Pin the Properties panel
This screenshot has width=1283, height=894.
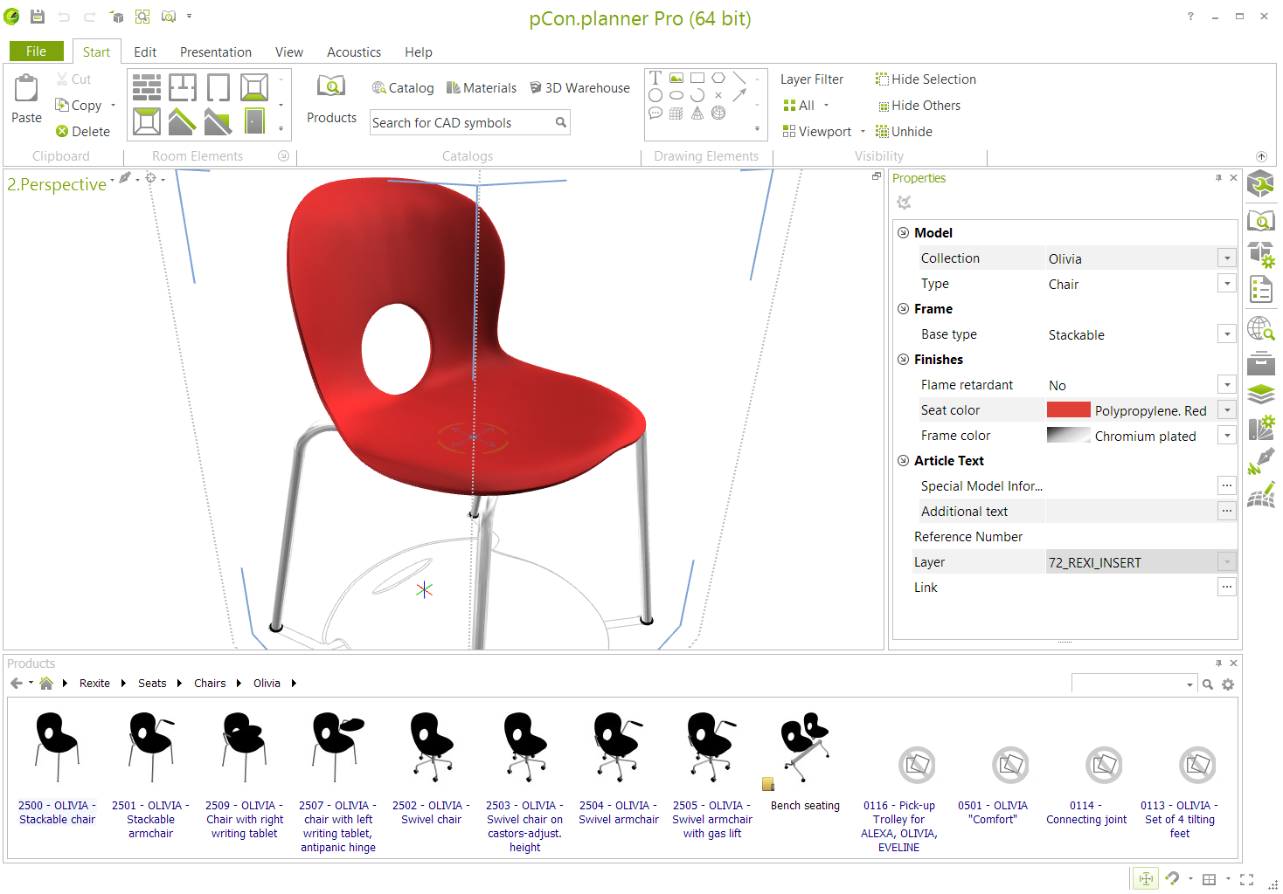(x=1218, y=178)
